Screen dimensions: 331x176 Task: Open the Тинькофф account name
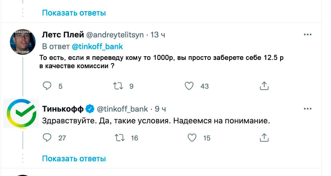[63, 109]
